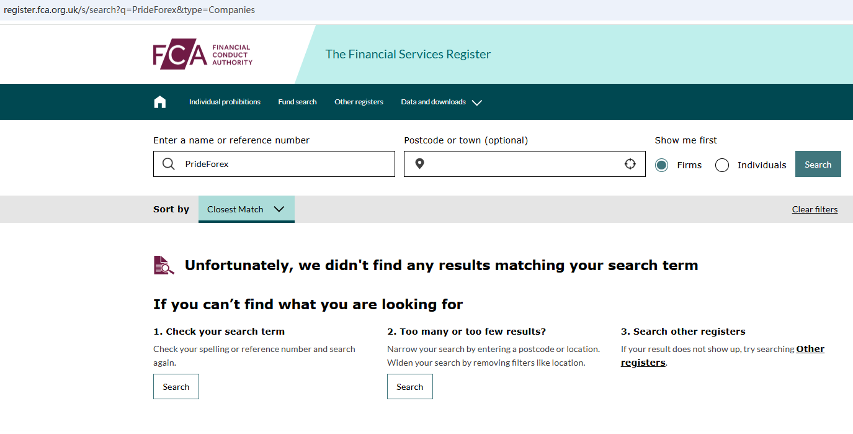Click Search under Check your search term
Screen dimensions: 853x434
(x=176, y=387)
